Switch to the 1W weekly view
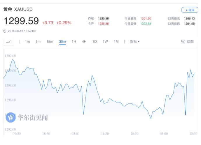The width and height of the screenshot is (201, 145). tap(105, 42)
